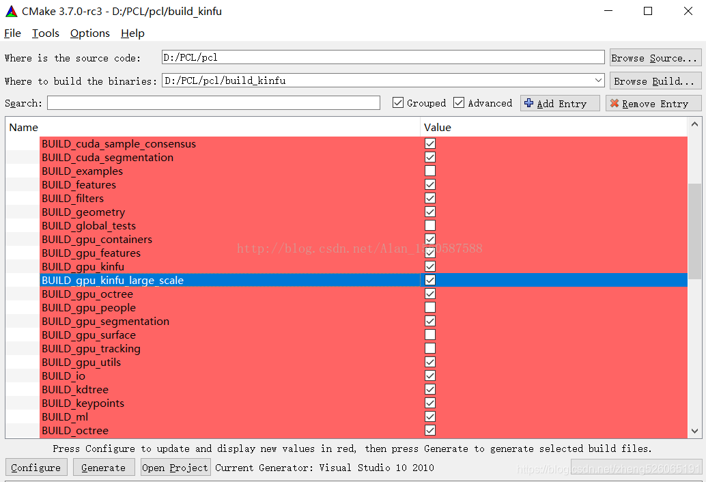
Task: Uncheck BUILD_cuda_segmentation checkbox
Action: (x=430, y=157)
